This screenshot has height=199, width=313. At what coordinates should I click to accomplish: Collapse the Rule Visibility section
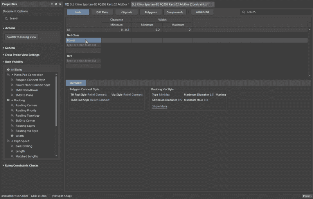click(4, 62)
